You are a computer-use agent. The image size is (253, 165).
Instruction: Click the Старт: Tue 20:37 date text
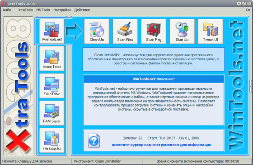[x=173, y=138]
